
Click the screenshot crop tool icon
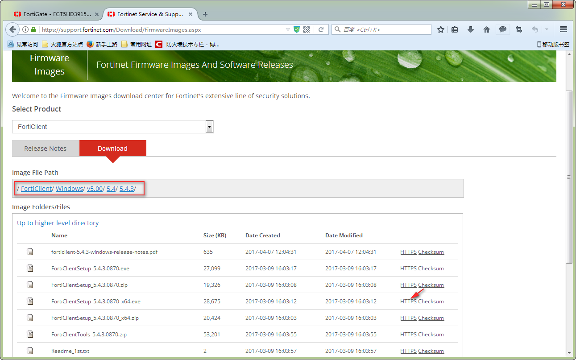click(x=518, y=29)
